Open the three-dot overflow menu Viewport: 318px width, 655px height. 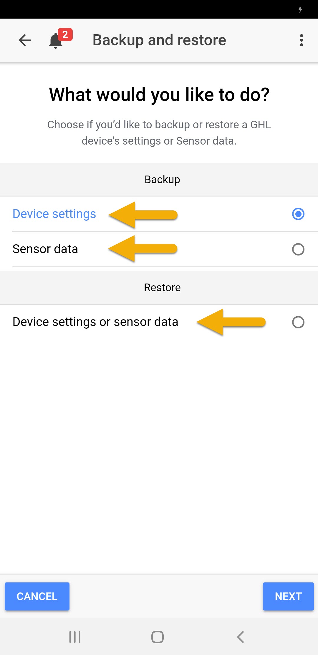click(x=301, y=40)
